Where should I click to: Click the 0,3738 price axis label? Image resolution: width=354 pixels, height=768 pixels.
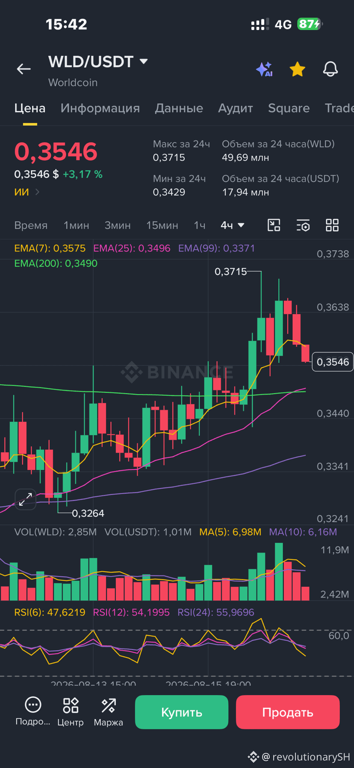(x=333, y=254)
